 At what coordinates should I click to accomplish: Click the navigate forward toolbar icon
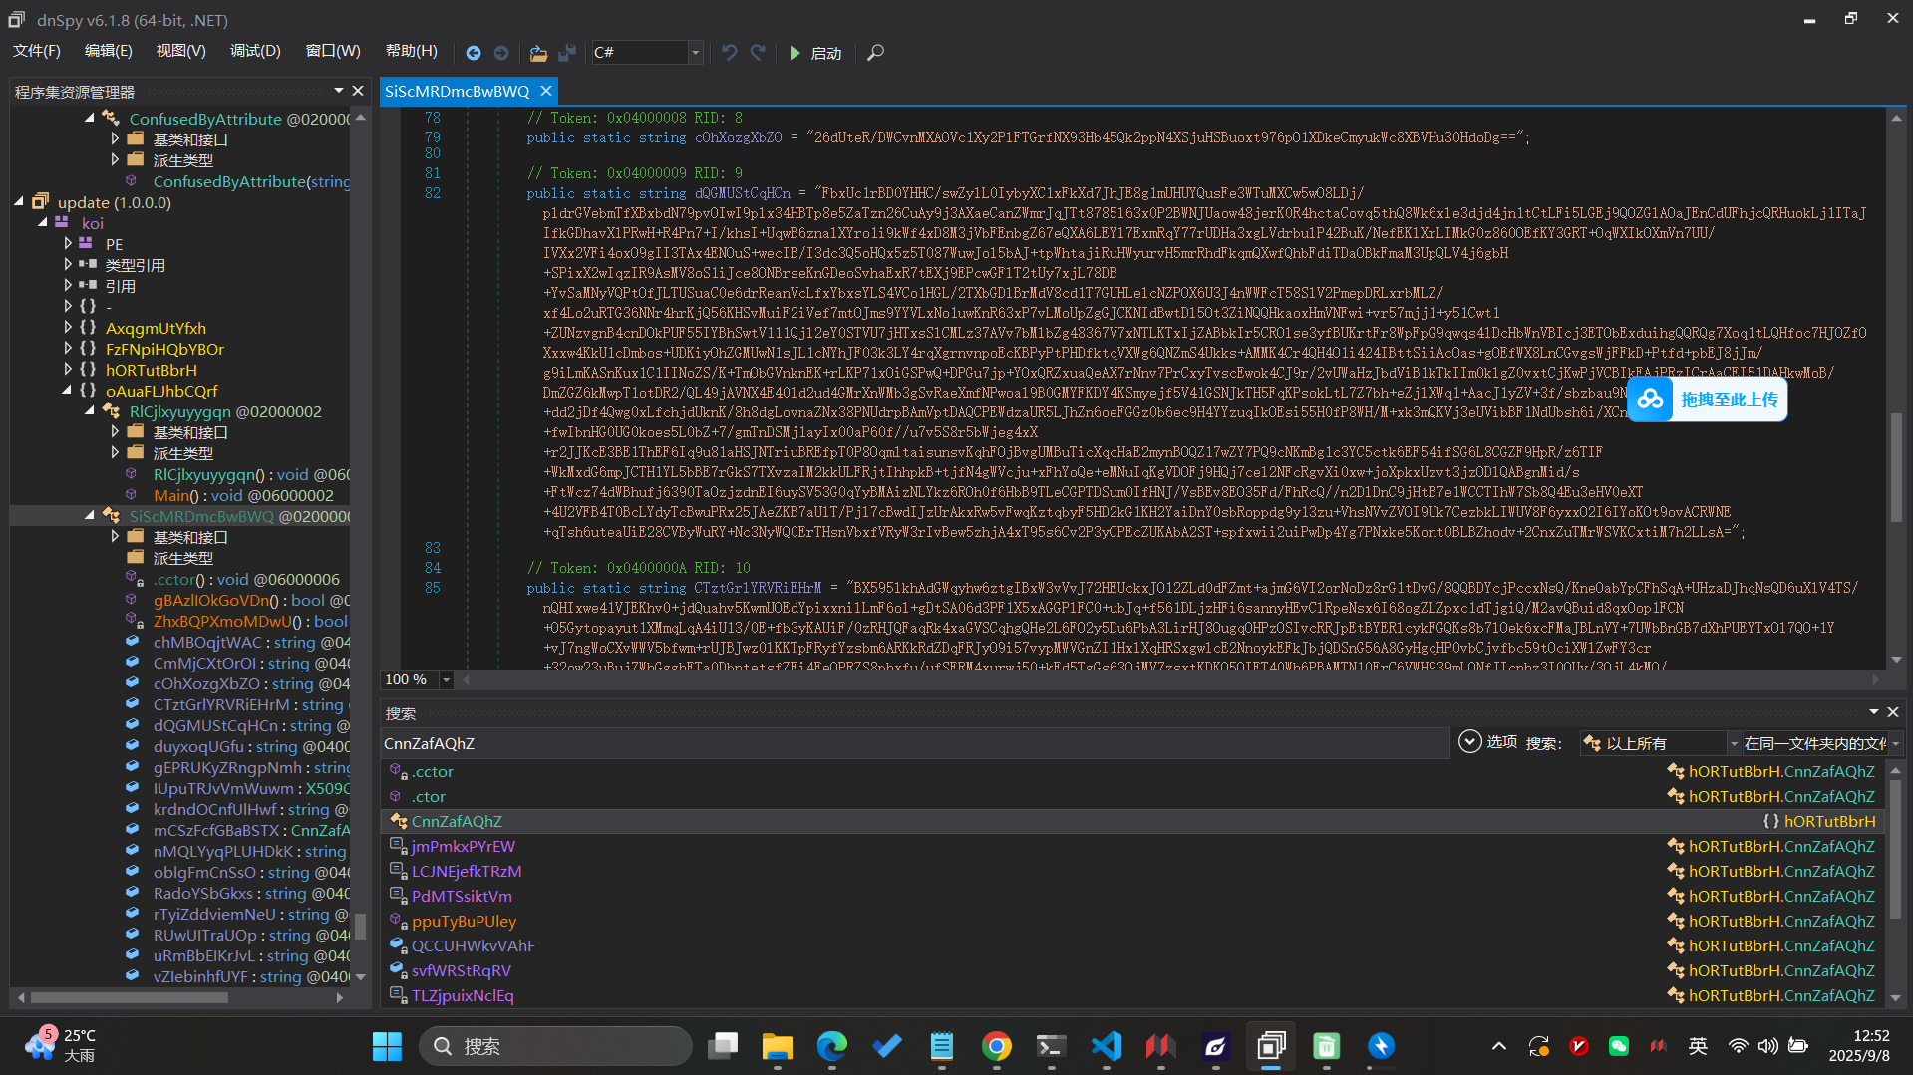tap(501, 53)
